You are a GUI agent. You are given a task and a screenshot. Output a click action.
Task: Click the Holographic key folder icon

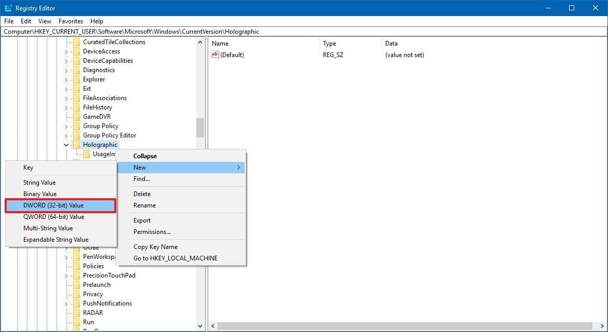[x=76, y=144]
